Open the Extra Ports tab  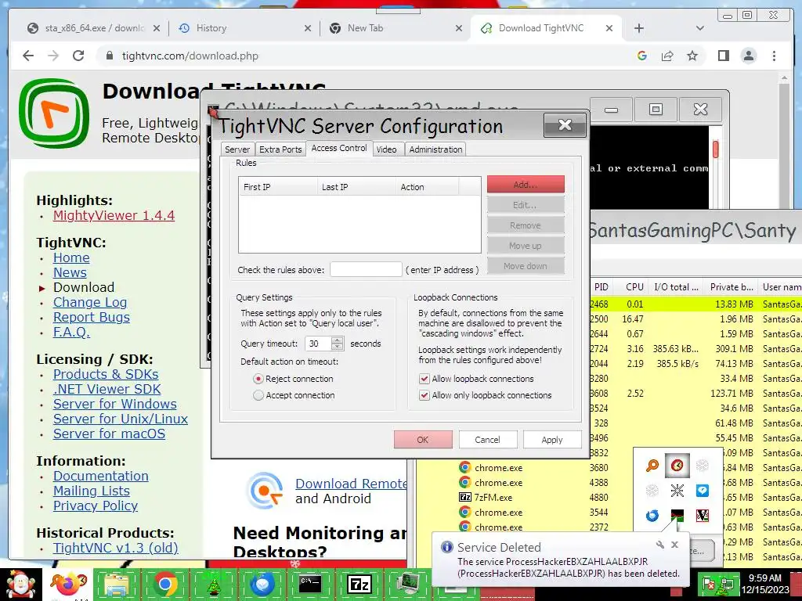click(x=280, y=149)
